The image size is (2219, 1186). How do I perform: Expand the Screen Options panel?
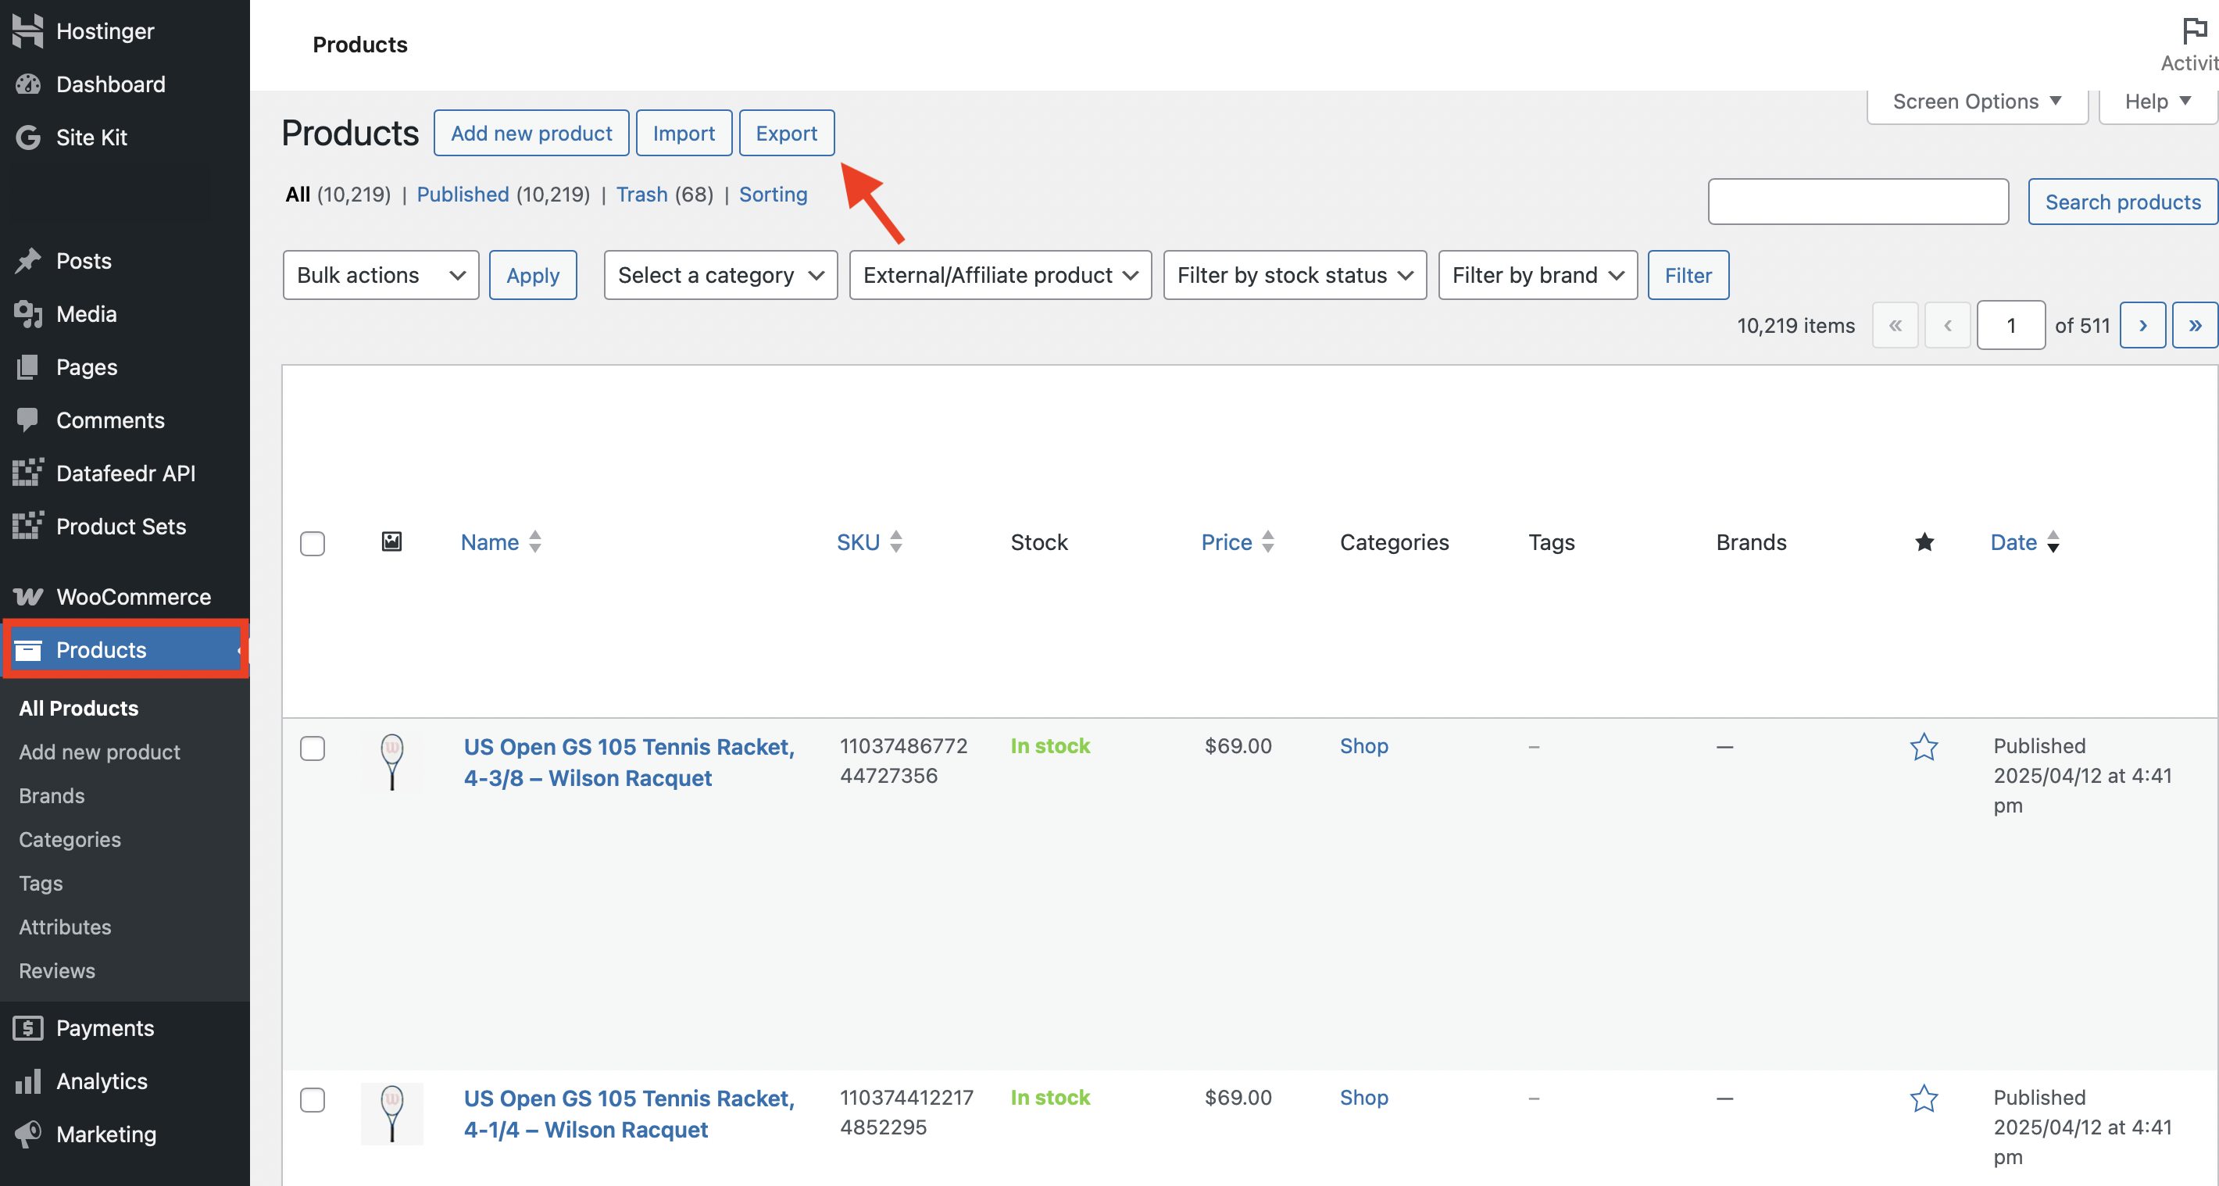point(1977,102)
